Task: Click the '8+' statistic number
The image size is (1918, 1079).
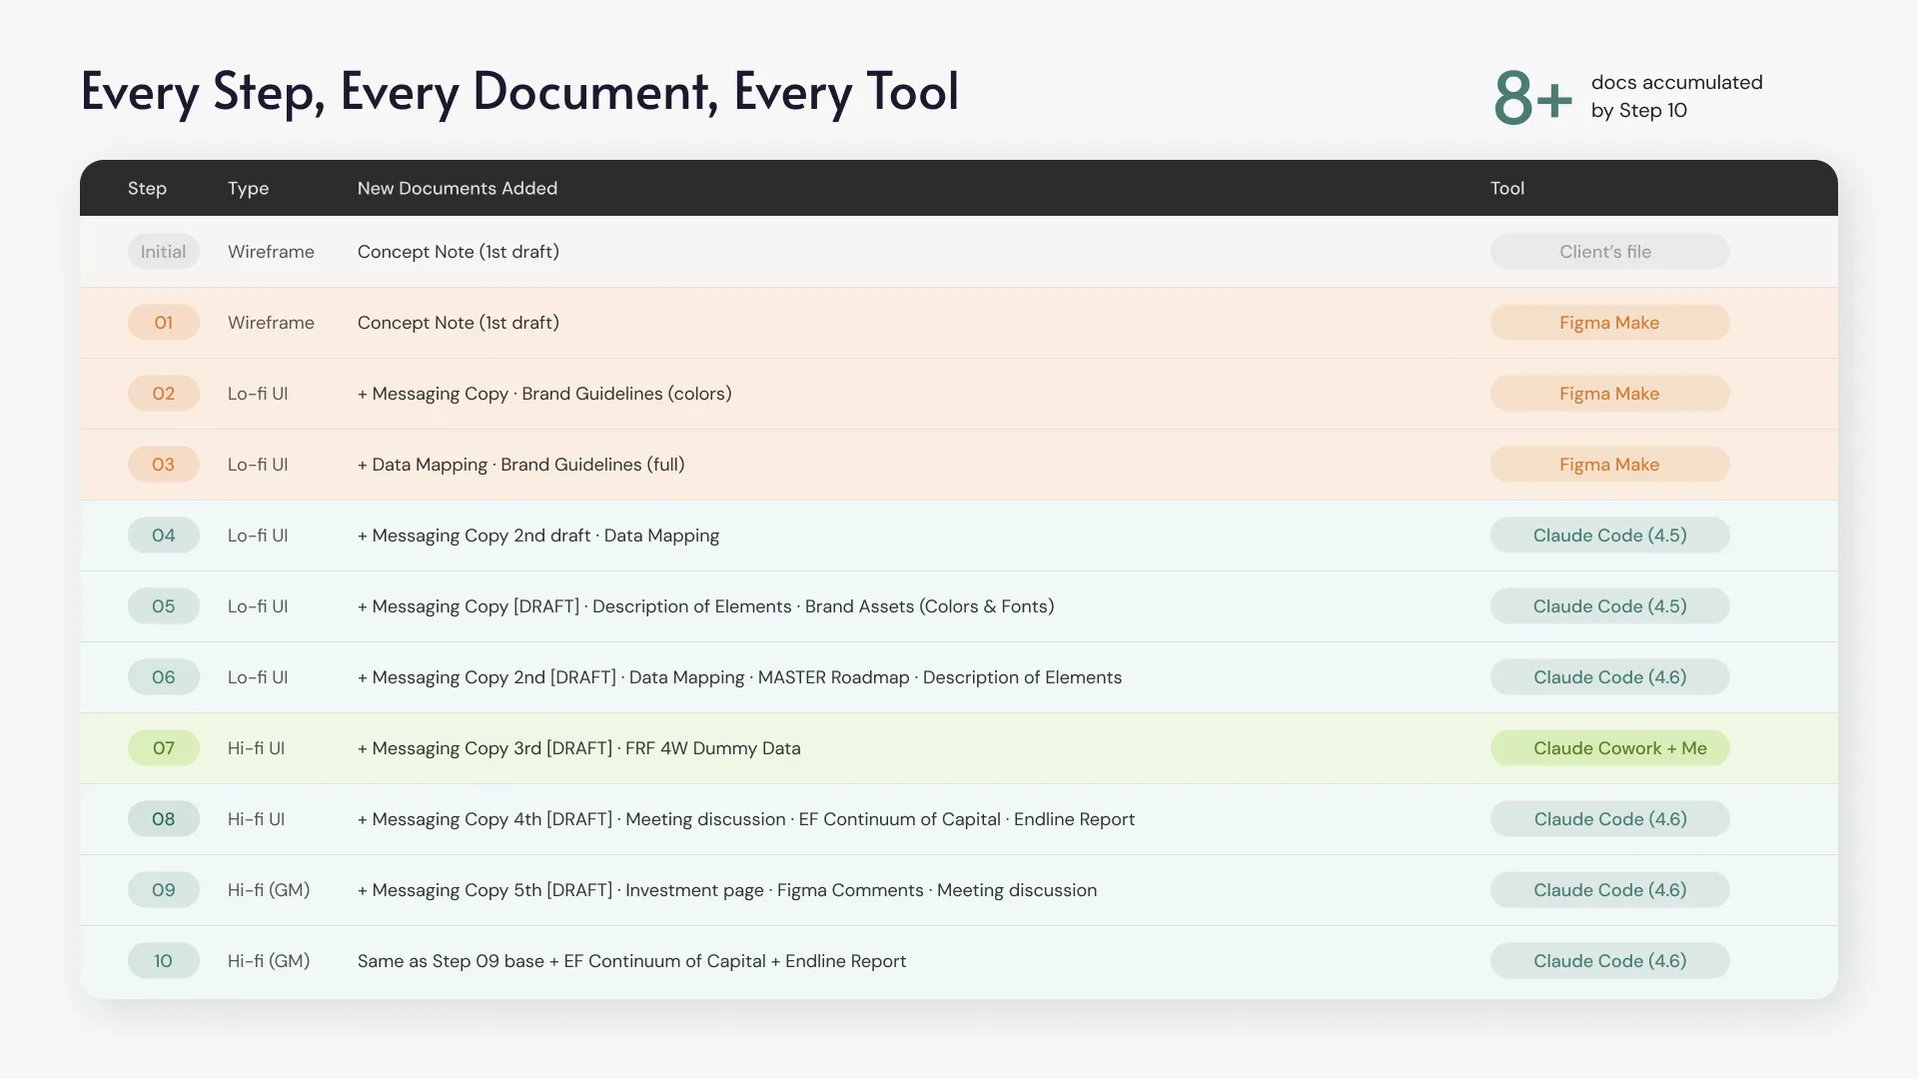Action: tap(1533, 98)
